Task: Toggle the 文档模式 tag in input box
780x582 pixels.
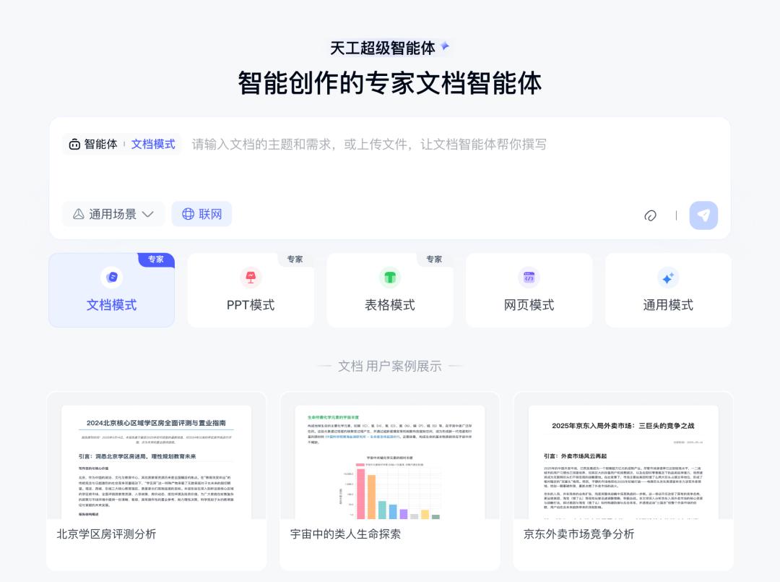Action: [x=153, y=145]
